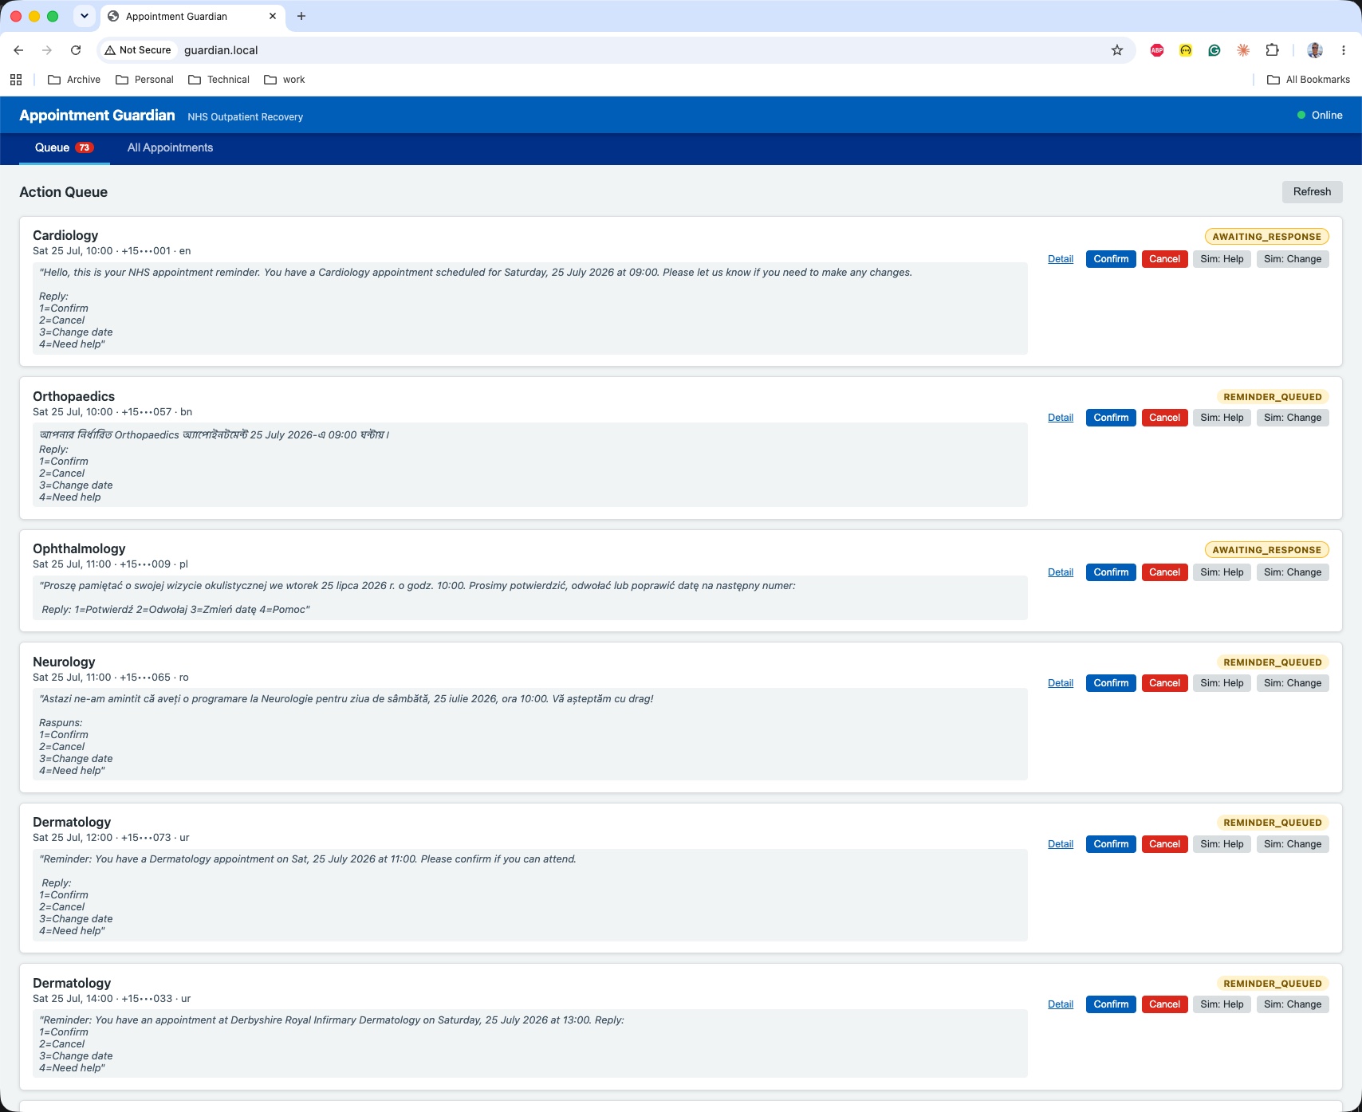The height and width of the screenshot is (1112, 1362).
Task: Click the Appointment Guardian browser tab
Action: (x=191, y=16)
